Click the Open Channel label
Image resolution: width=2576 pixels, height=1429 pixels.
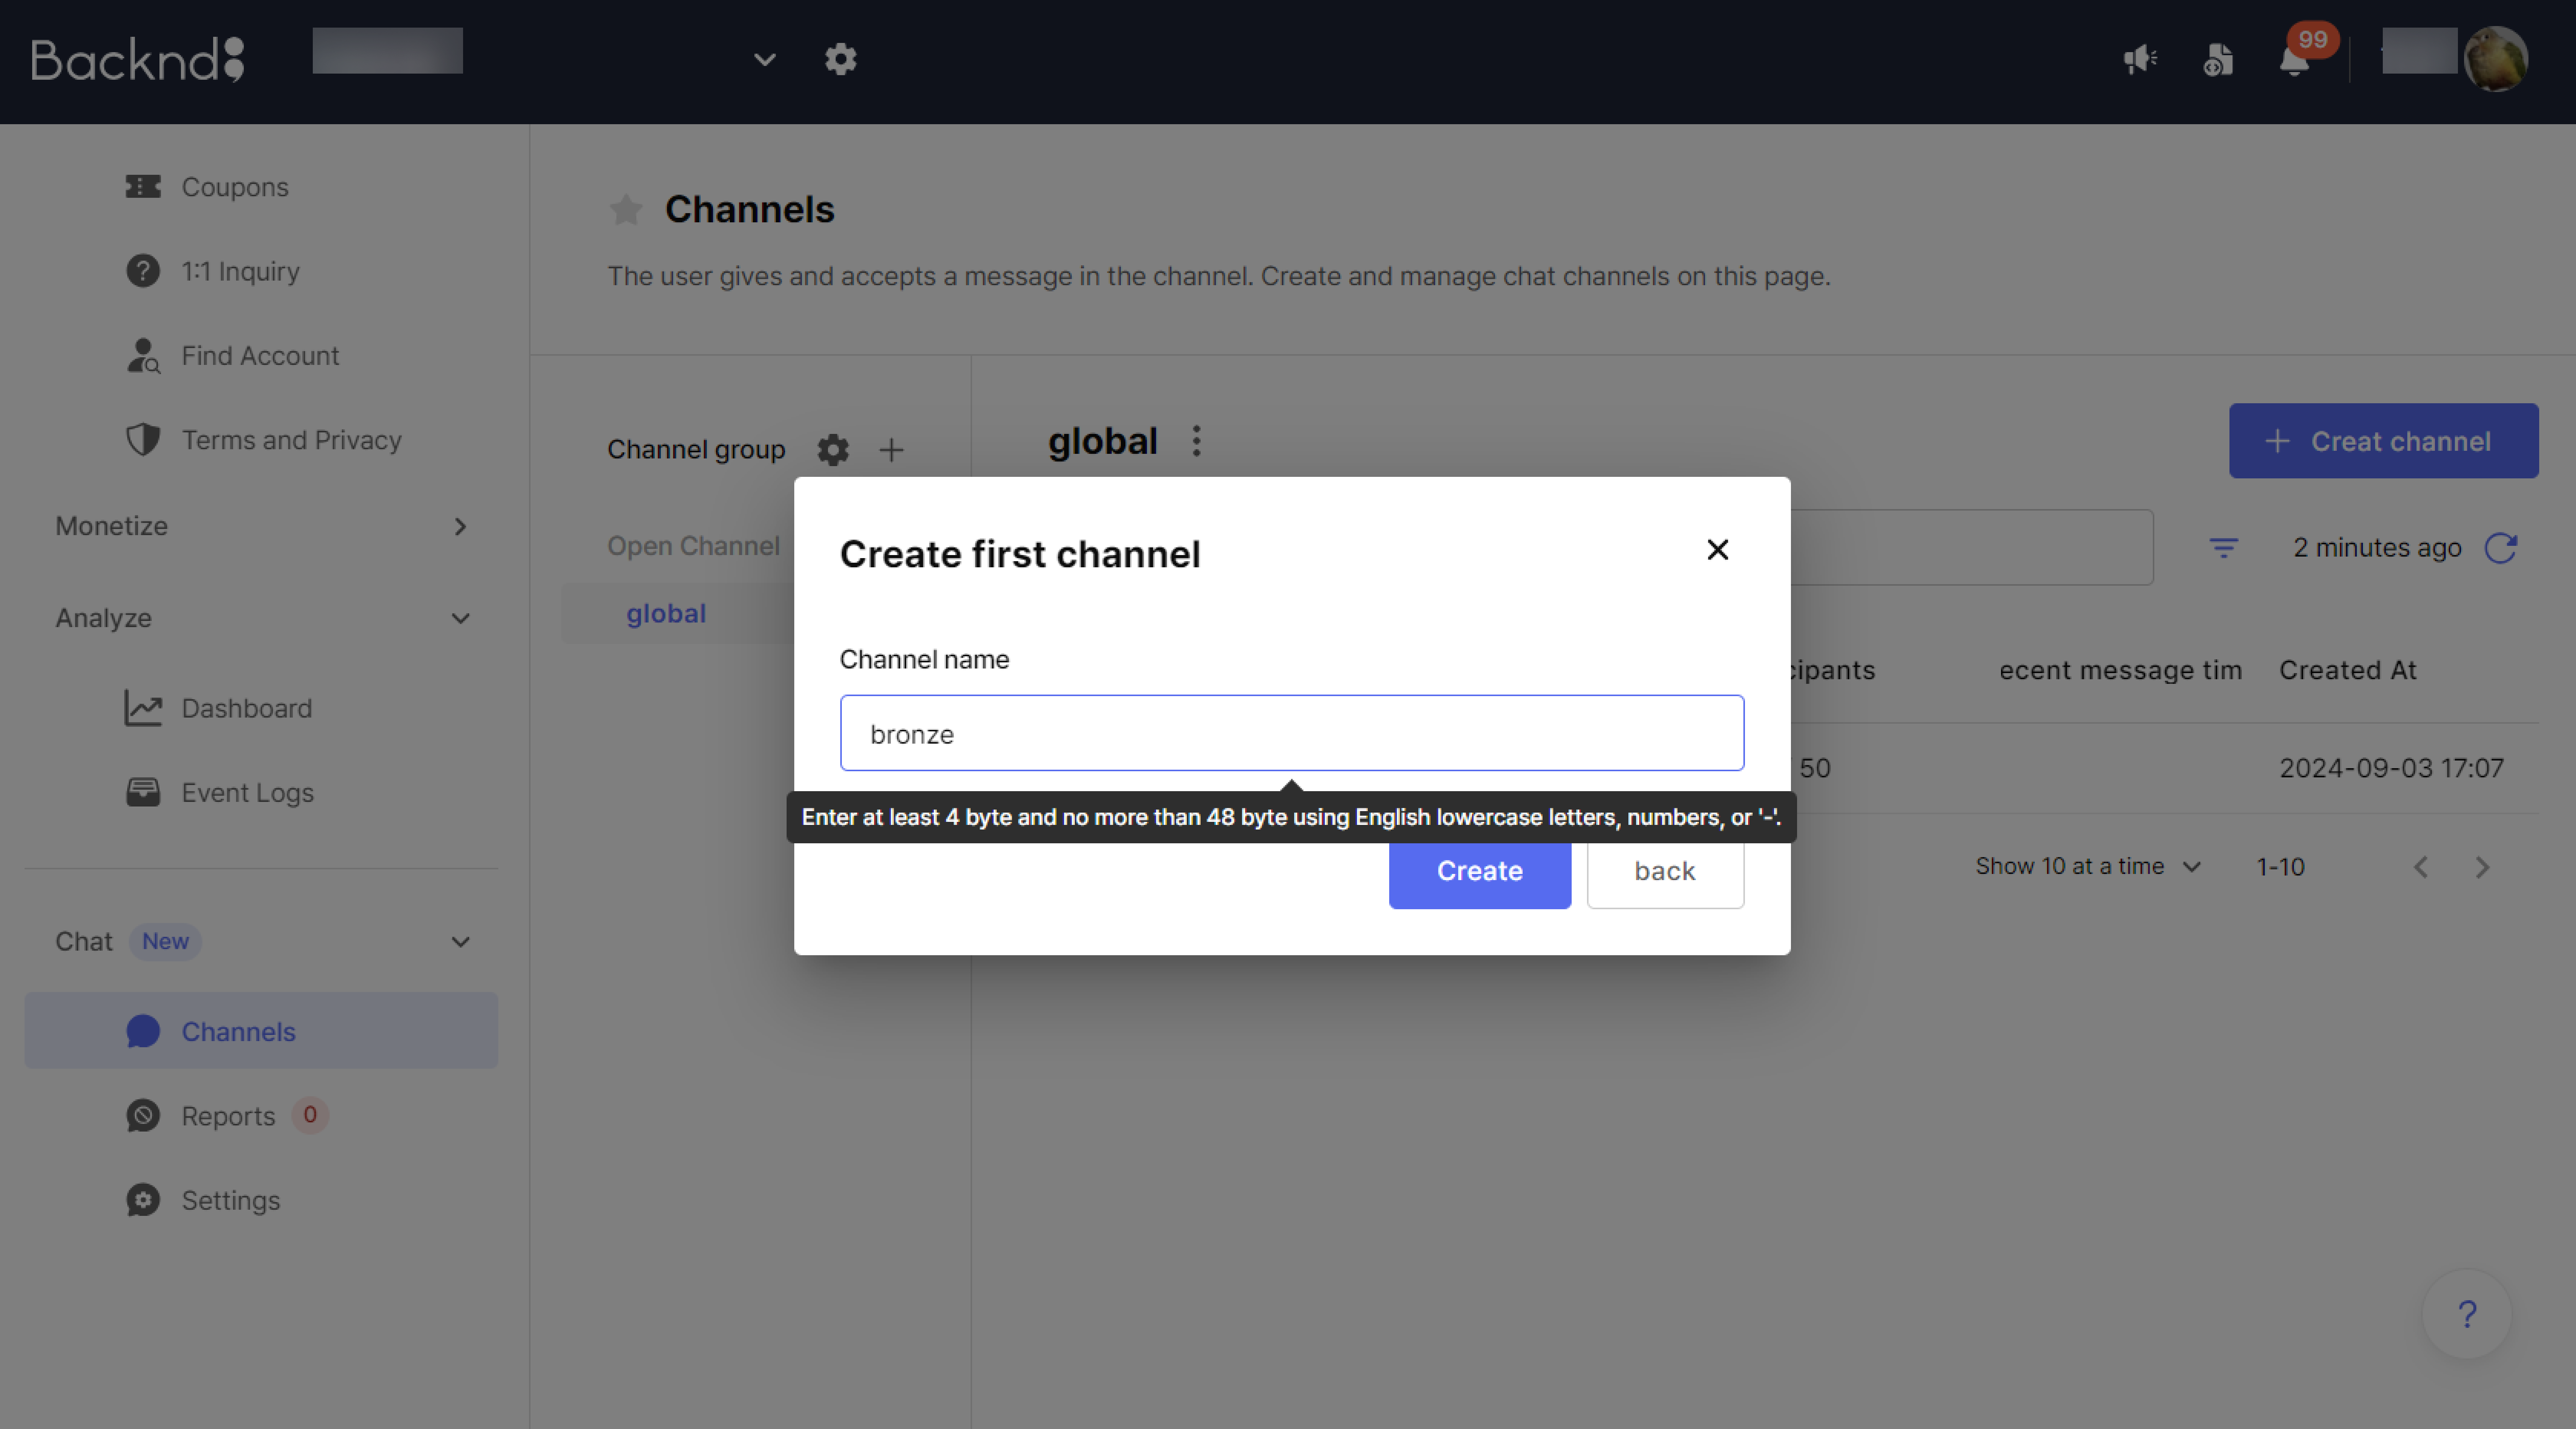(693, 546)
